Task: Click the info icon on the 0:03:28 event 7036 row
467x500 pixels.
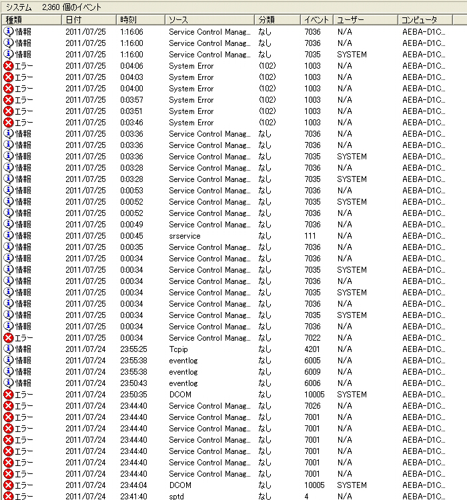Action: (9, 167)
